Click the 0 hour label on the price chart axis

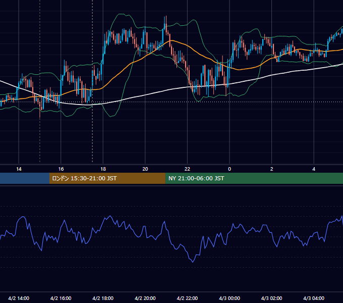pos(230,169)
